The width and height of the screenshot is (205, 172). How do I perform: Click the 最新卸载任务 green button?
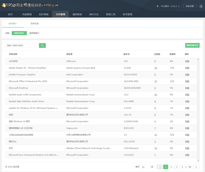point(192,45)
